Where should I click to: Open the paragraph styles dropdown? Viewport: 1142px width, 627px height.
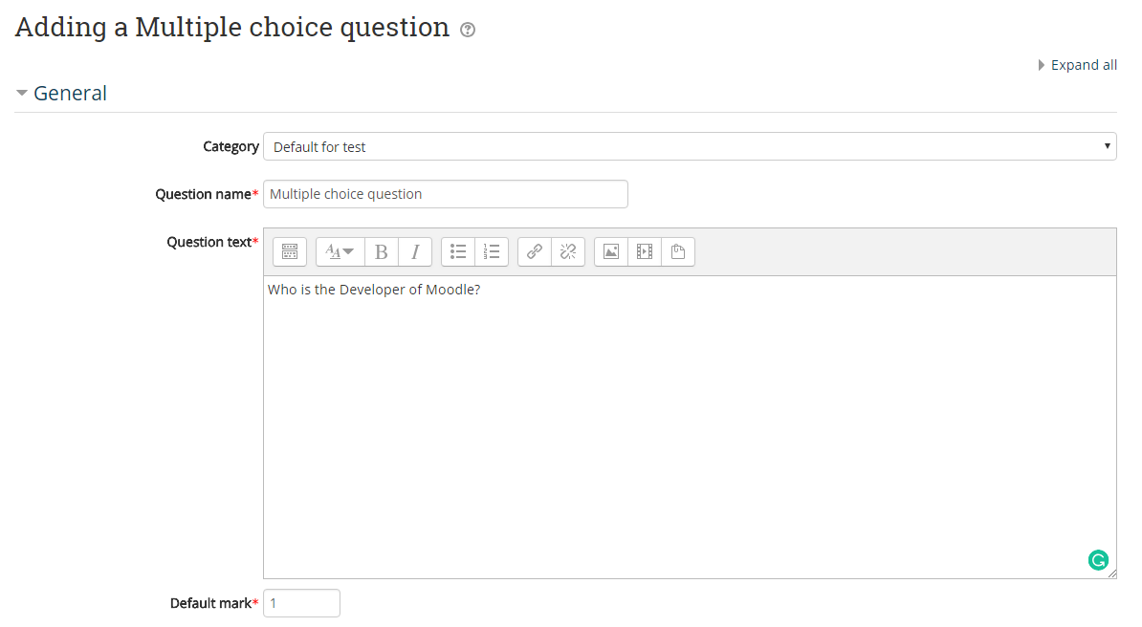tap(340, 251)
